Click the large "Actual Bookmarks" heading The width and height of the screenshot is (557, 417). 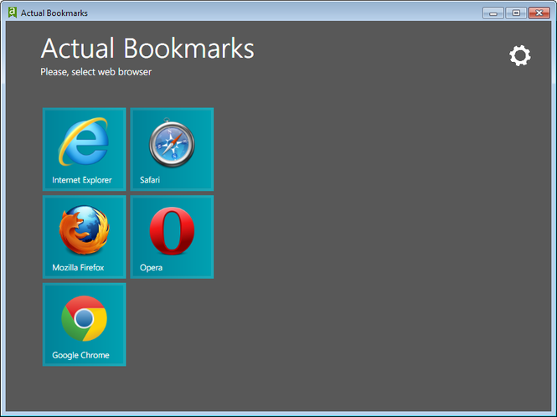(147, 48)
